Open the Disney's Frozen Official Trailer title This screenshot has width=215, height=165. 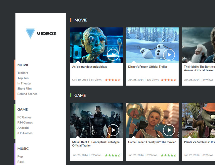[148, 67]
